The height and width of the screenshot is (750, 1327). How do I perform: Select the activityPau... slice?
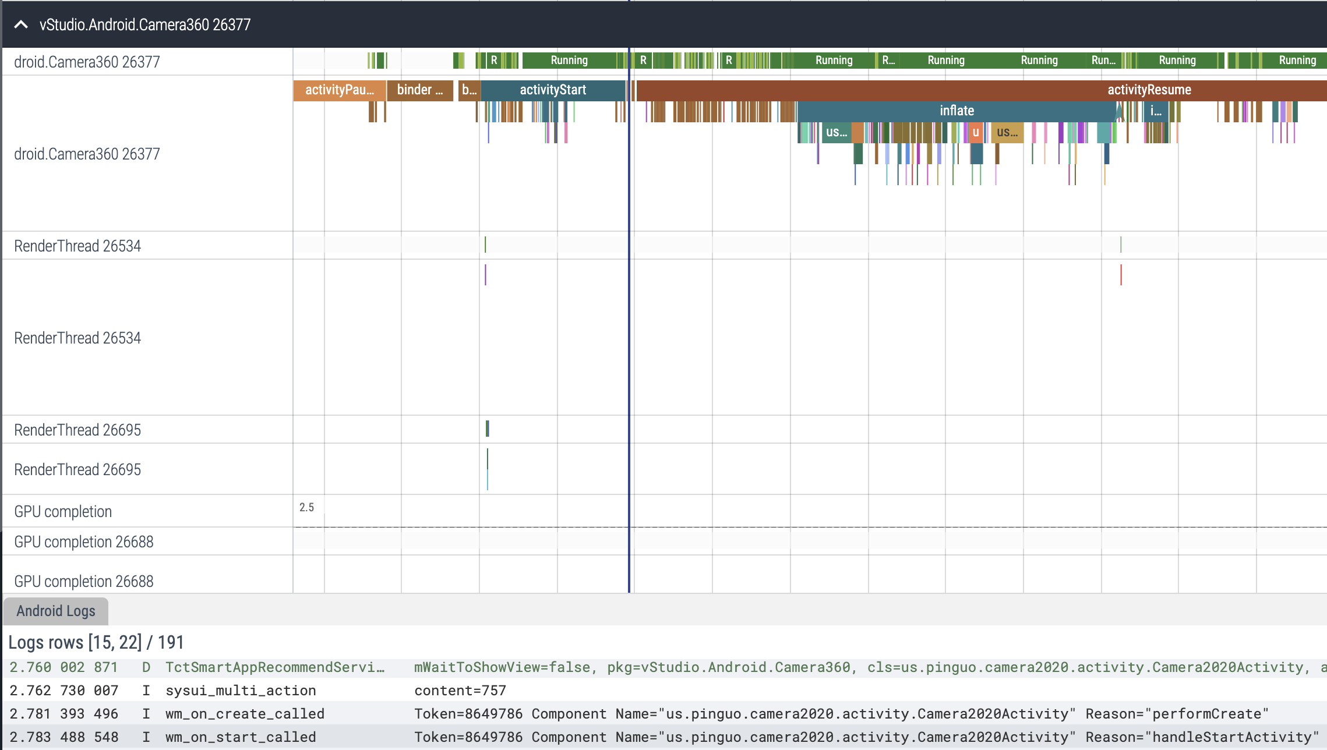[x=339, y=90]
